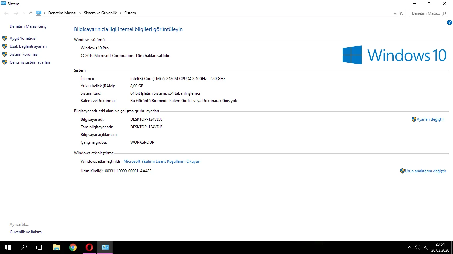Launch Opera browser from taskbar

[x=89, y=247]
